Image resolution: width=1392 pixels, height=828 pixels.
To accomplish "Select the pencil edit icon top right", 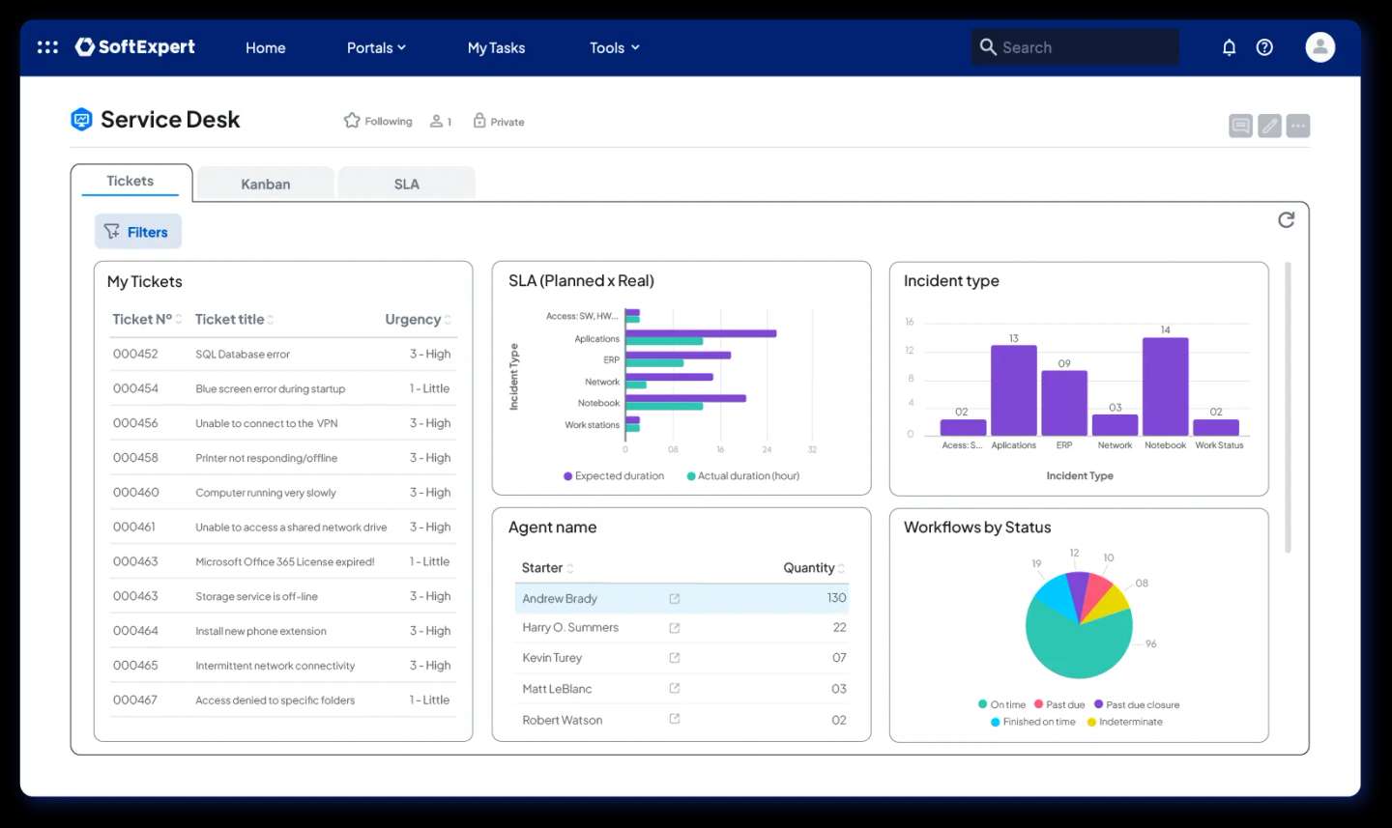I will (x=1269, y=125).
